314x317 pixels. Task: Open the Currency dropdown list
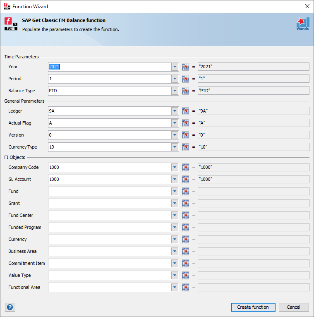pos(175,239)
